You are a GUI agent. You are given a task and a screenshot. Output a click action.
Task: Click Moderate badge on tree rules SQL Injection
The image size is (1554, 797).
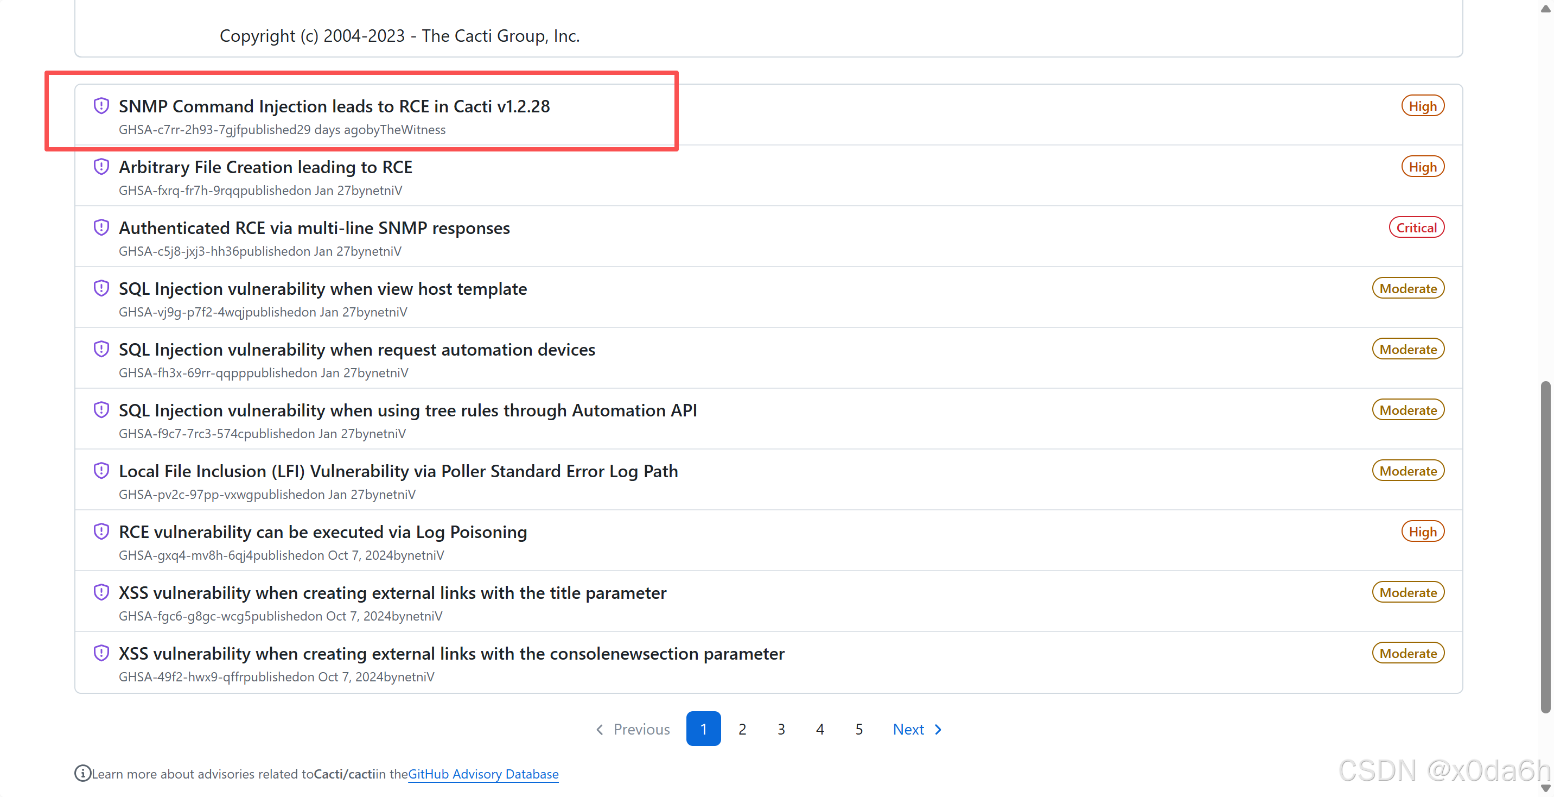pos(1407,410)
